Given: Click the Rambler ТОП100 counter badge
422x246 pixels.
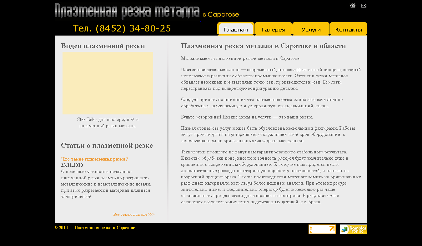Looking at the screenshot, I should pos(353,229).
